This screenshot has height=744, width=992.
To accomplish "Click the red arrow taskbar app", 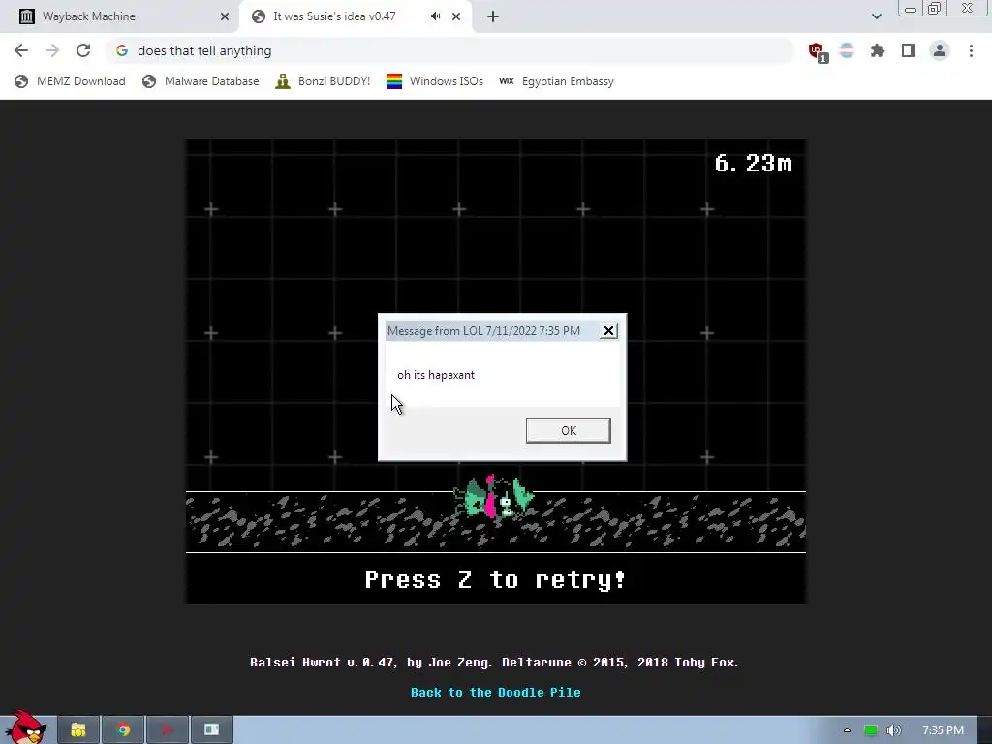I will pyautogui.click(x=167, y=730).
